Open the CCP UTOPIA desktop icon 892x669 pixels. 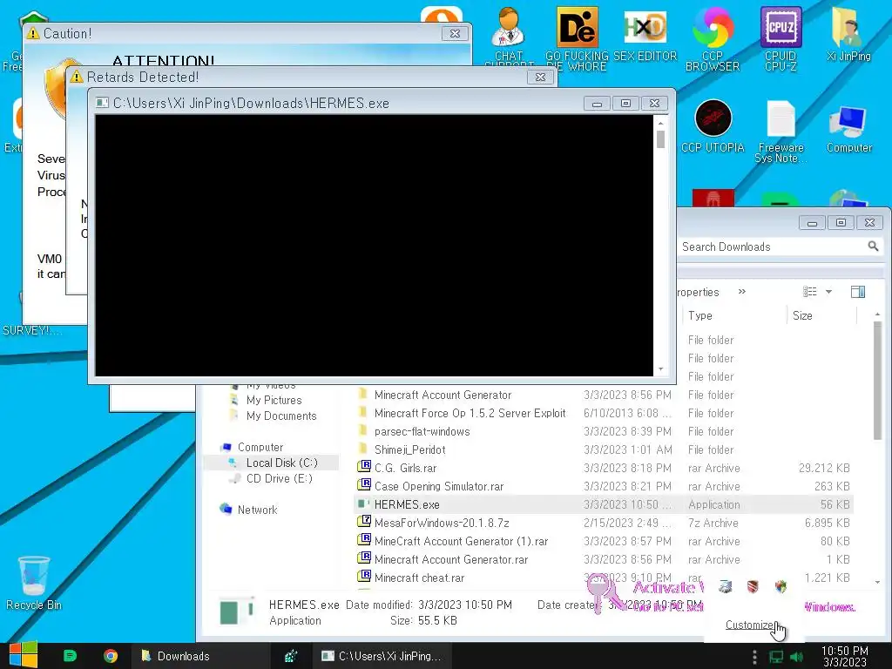[713, 126]
